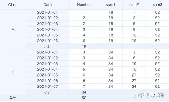Click the 知乎 watermark text
Image resolution: width=169 pixels, height=102 pixels.
(138, 95)
